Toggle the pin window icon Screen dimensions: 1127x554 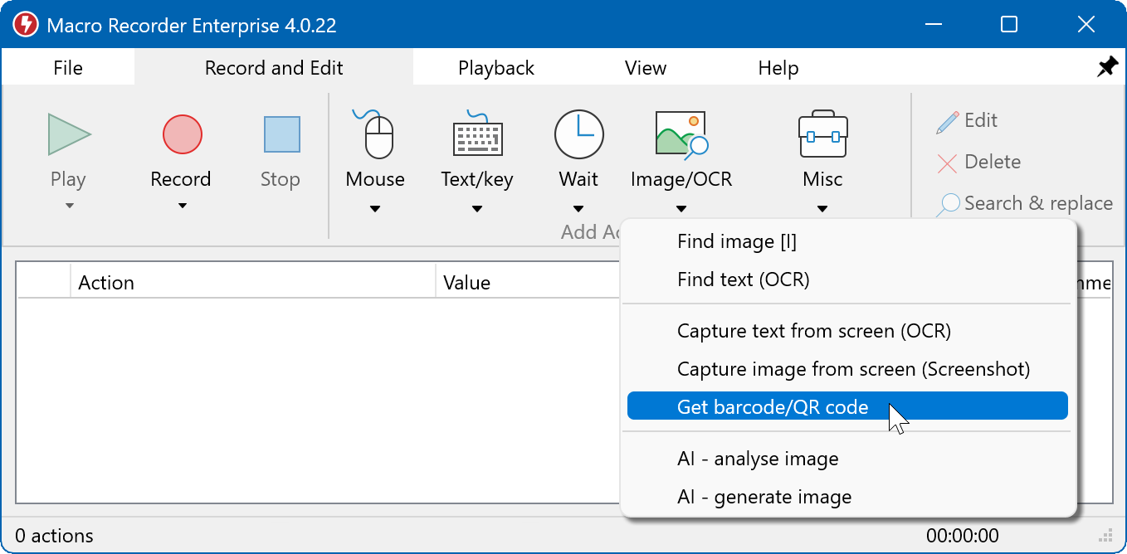coord(1107,68)
